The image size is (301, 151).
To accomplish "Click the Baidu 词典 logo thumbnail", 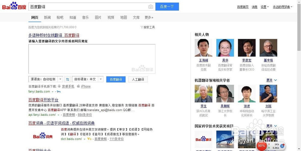I will tap(43, 136).
